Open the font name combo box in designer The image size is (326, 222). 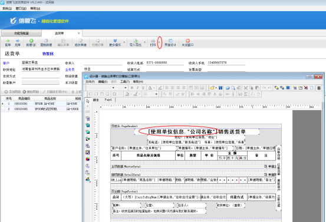pyautogui.click(x=101, y=88)
